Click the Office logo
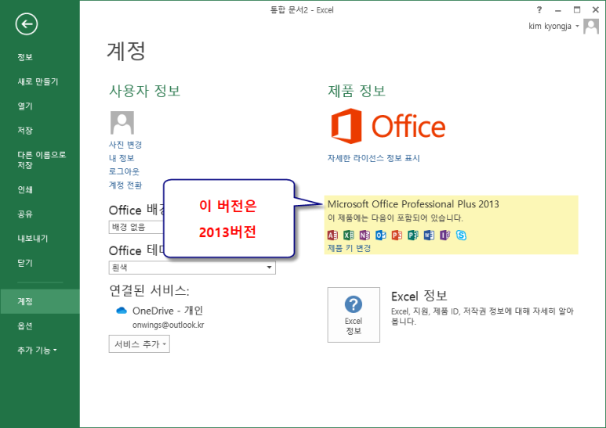The image size is (606, 428). [x=388, y=126]
